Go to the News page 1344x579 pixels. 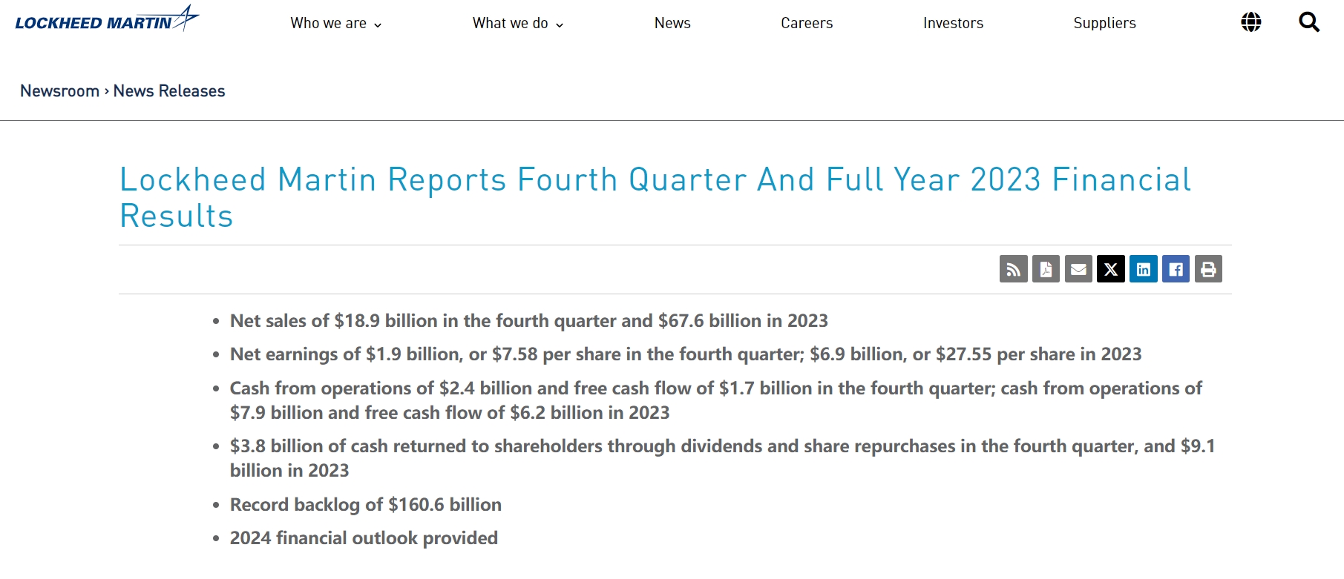click(672, 23)
